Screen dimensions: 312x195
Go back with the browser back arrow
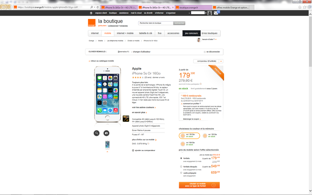3,7
